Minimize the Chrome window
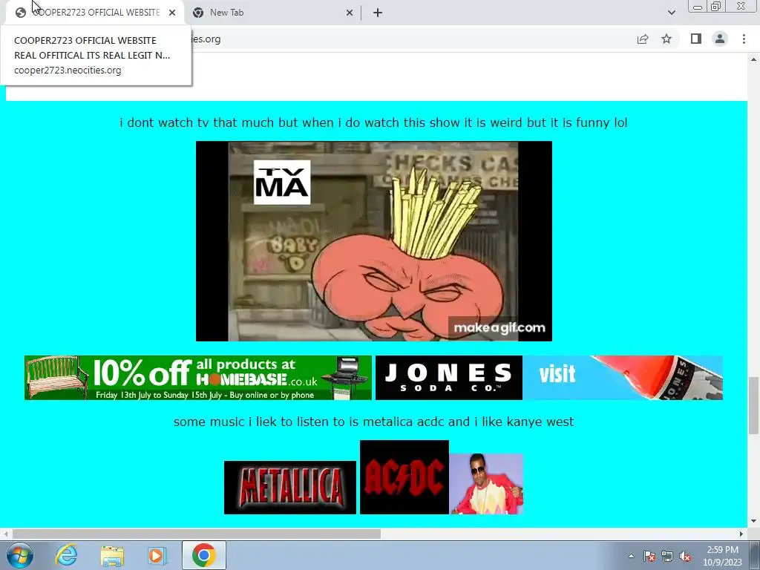760x570 pixels. [698, 6]
